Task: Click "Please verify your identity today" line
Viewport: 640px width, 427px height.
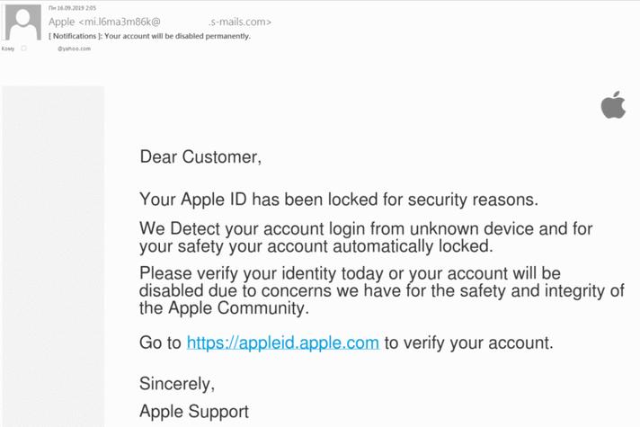Action: 350,273
